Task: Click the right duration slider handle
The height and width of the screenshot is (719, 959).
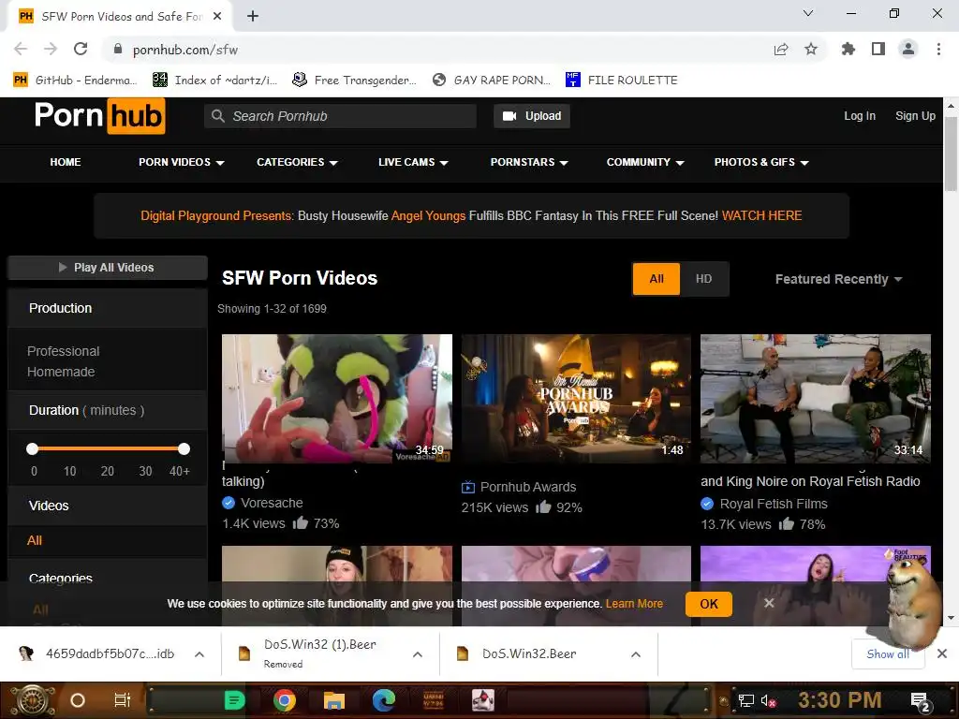Action: point(184,449)
